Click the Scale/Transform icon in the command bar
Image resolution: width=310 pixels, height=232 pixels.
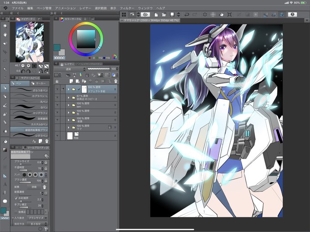229,15
